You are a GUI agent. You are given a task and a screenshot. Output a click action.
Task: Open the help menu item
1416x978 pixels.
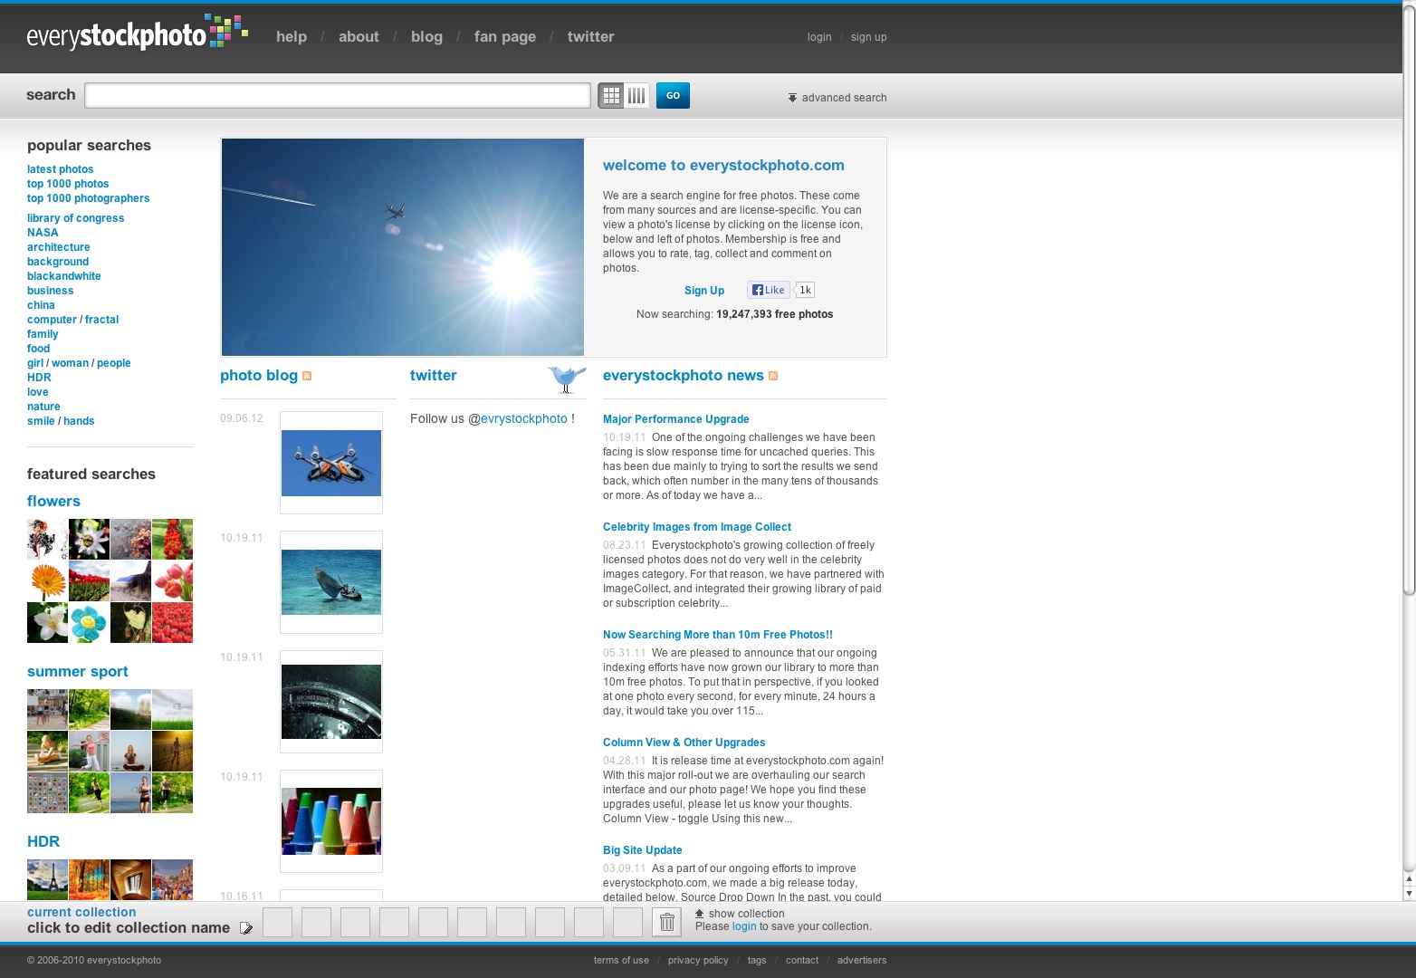tap(292, 36)
